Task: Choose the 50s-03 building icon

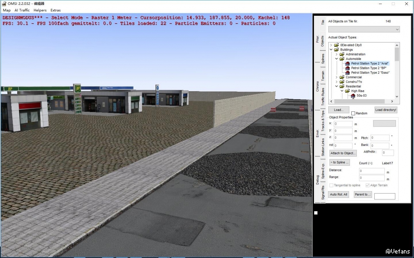Action: [353, 96]
